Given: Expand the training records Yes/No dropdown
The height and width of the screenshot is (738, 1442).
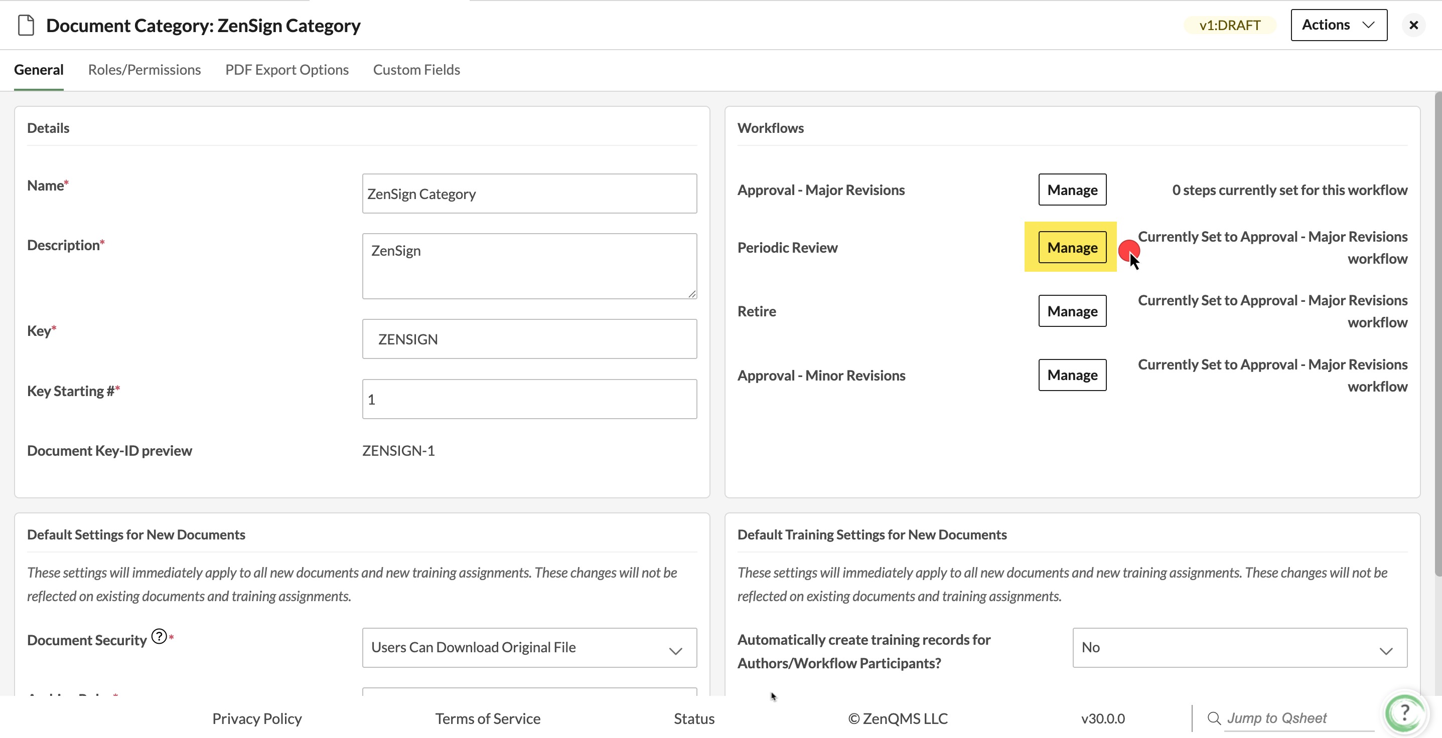Looking at the screenshot, I should coord(1239,647).
